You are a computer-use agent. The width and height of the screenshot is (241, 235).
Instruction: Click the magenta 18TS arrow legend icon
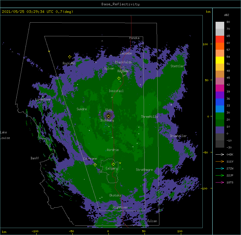[x=220, y=182]
